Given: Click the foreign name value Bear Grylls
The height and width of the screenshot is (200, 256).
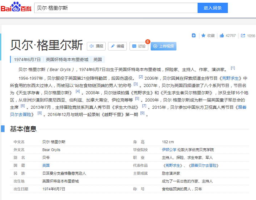Looking at the screenshot, I should tap(51, 150).
